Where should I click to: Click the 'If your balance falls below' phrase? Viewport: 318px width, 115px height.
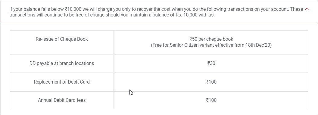point(36,9)
